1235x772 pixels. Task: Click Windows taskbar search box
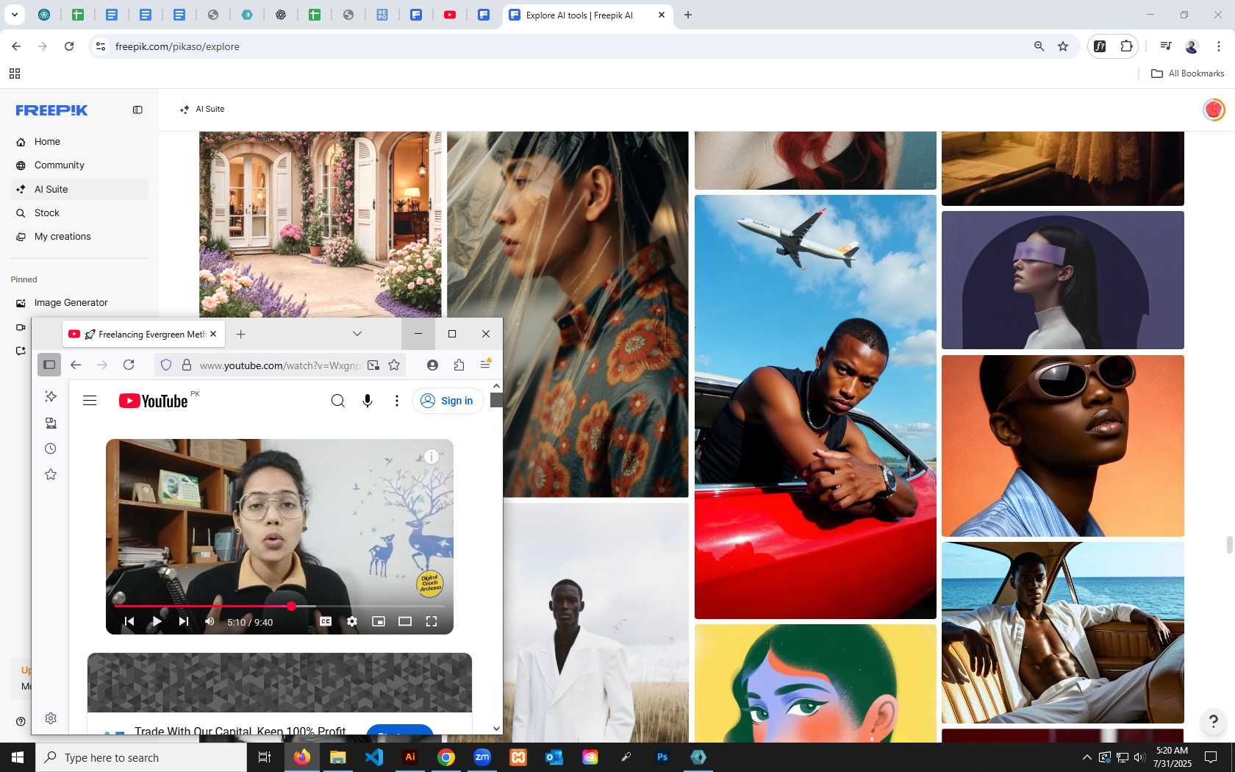click(x=141, y=757)
